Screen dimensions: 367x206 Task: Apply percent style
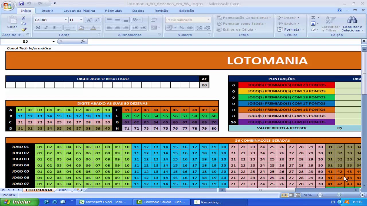(181, 28)
